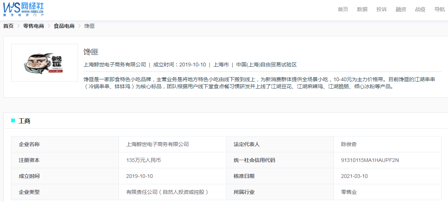The width and height of the screenshot is (448, 202).
Task: Click 统一社会信用代码 label cell
Action: point(280,160)
